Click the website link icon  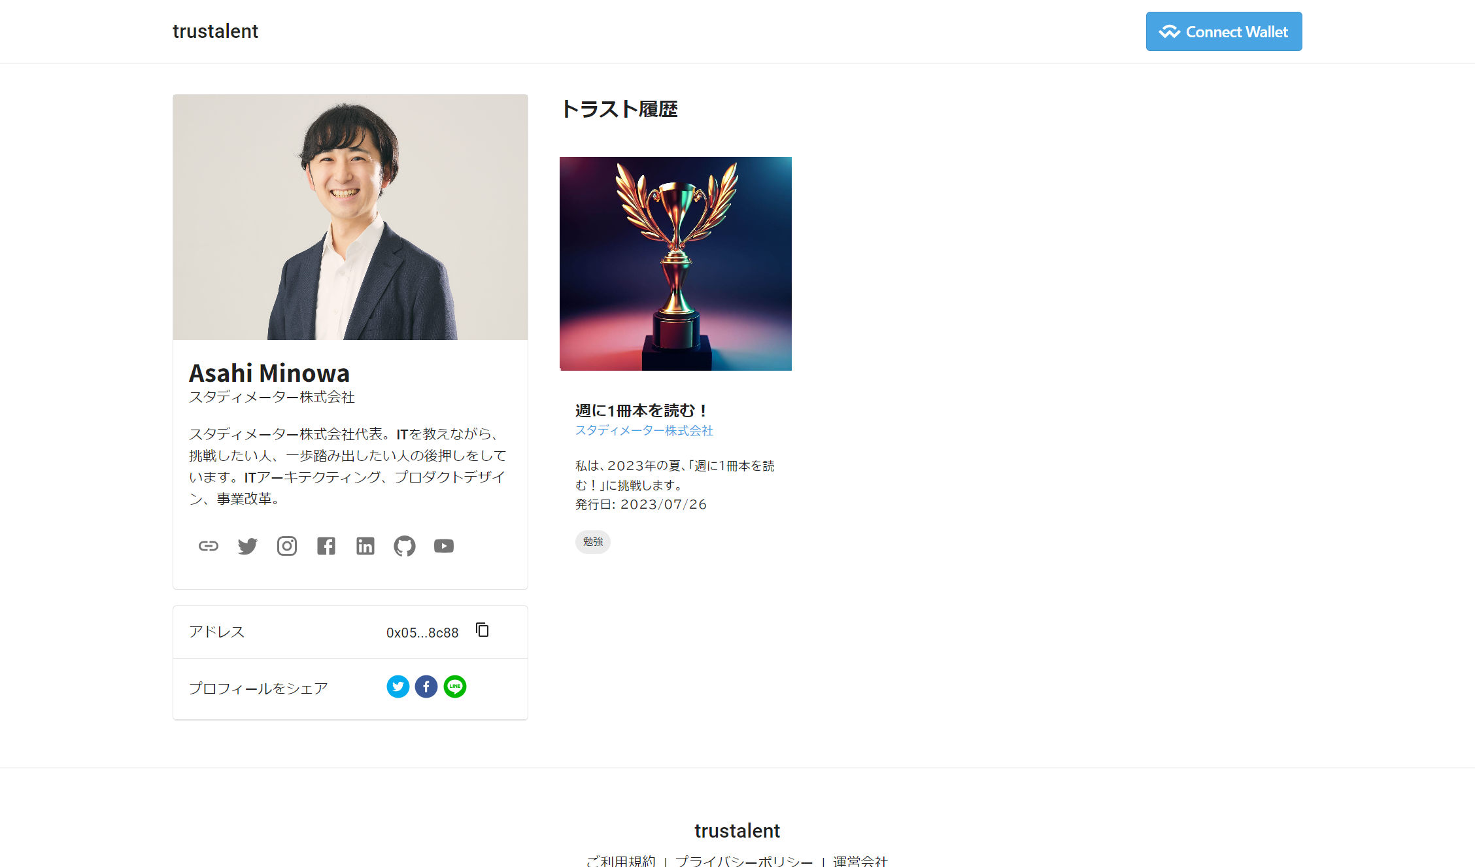pos(208,545)
